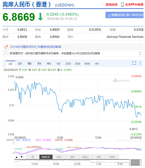The image size is (145, 168).
Task: Select the BOLL indicator
Action: pos(86,157)
